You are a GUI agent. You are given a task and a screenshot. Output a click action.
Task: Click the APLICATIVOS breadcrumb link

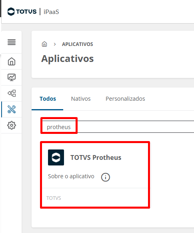coord(78,44)
